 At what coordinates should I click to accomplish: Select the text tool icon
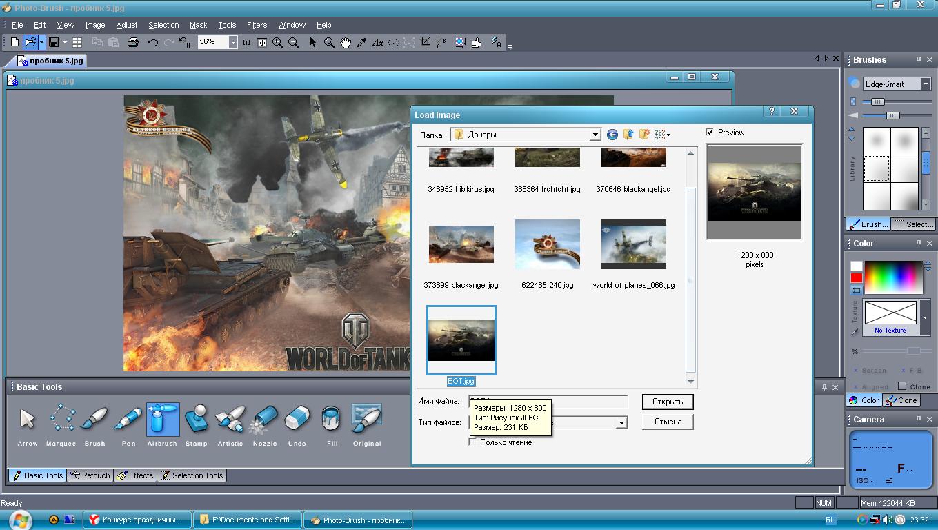coord(377,43)
